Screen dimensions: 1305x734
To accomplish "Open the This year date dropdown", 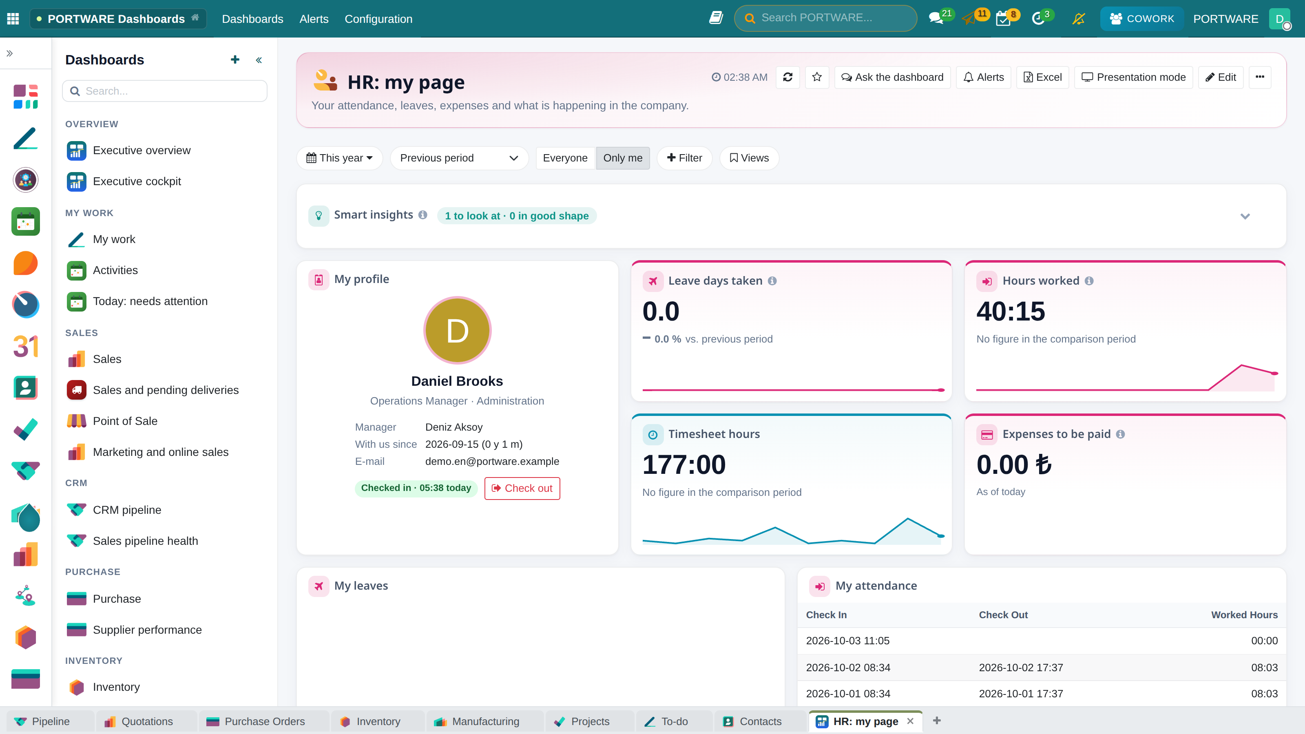I will [x=339, y=158].
